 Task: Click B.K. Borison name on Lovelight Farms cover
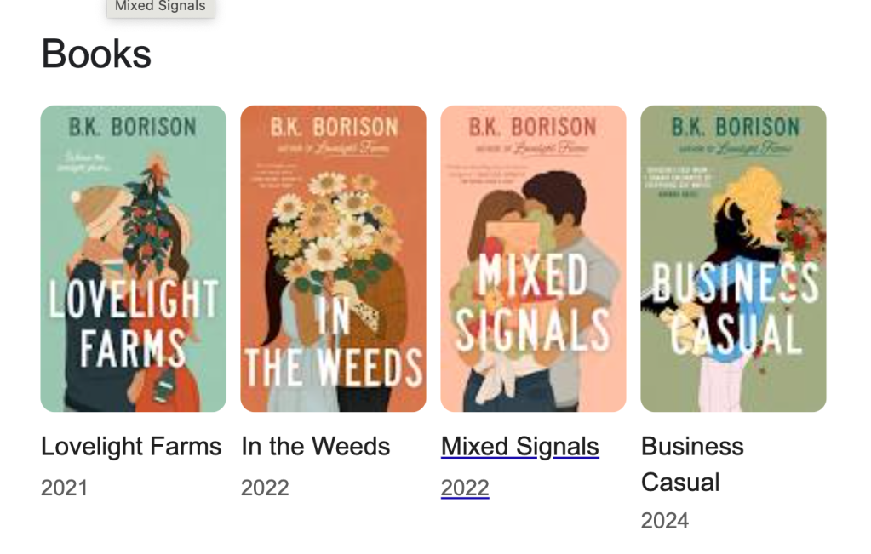click(132, 127)
